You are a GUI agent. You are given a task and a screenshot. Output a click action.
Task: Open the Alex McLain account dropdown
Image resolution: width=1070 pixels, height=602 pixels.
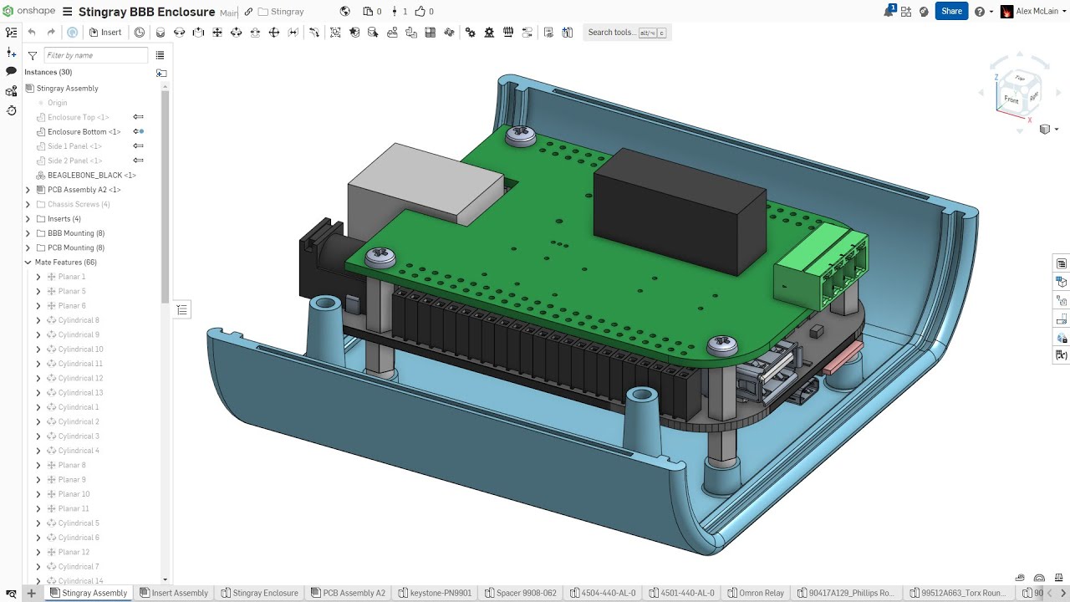tap(1035, 12)
